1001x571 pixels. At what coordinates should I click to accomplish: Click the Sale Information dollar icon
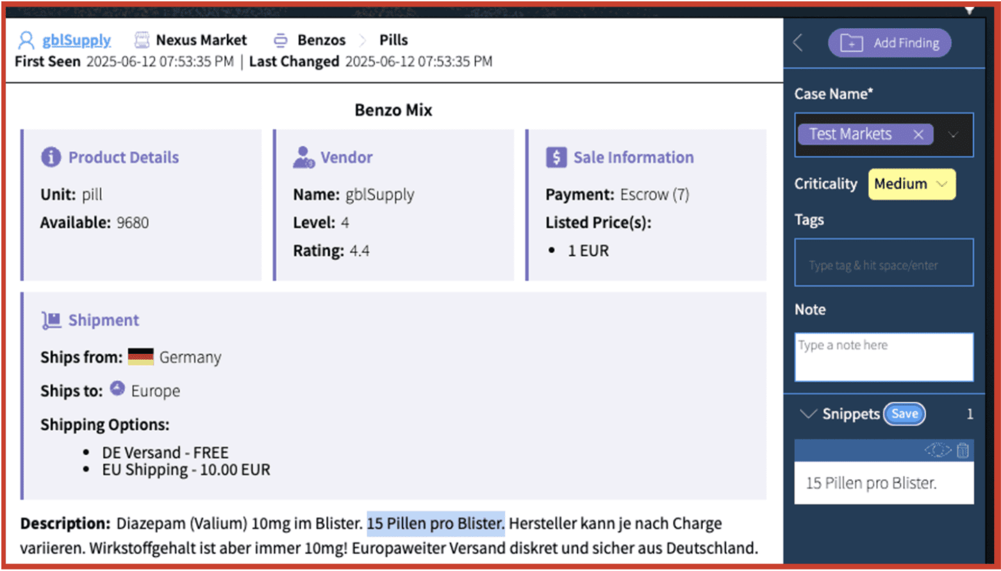(556, 157)
